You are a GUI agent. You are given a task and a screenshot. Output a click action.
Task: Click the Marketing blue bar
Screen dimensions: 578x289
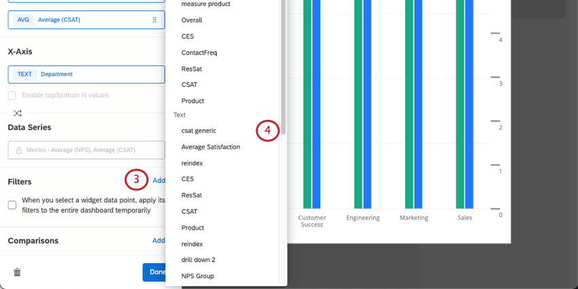pyautogui.click(x=418, y=104)
